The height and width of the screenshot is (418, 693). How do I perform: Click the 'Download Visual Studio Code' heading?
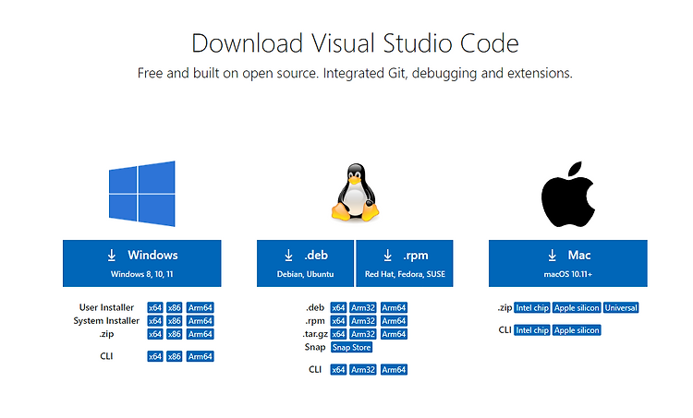pos(355,43)
